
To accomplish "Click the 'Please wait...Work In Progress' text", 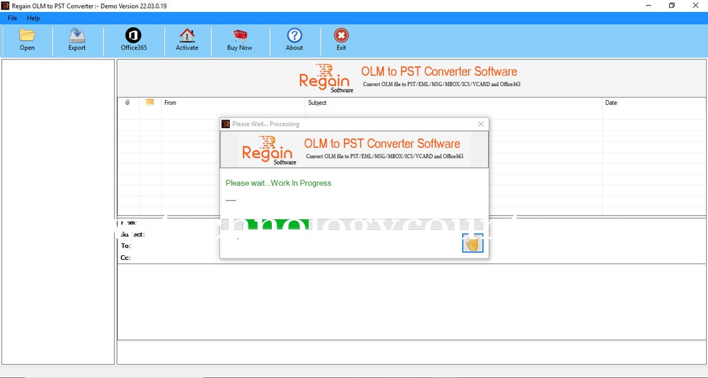I will click(279, 183).
